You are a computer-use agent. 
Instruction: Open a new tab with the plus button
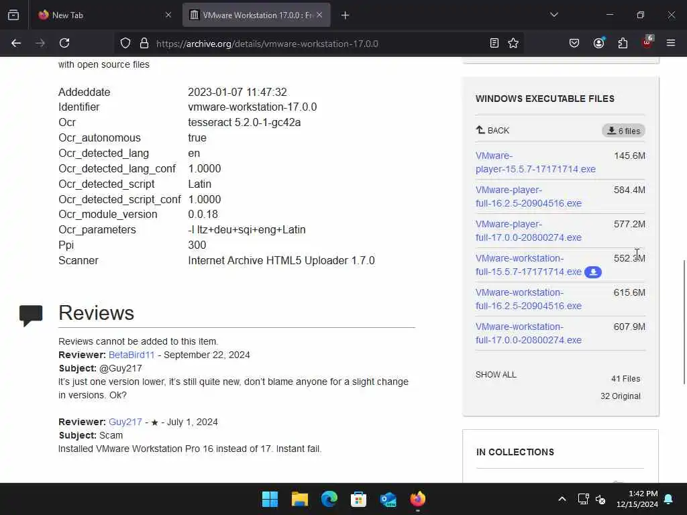346,15
